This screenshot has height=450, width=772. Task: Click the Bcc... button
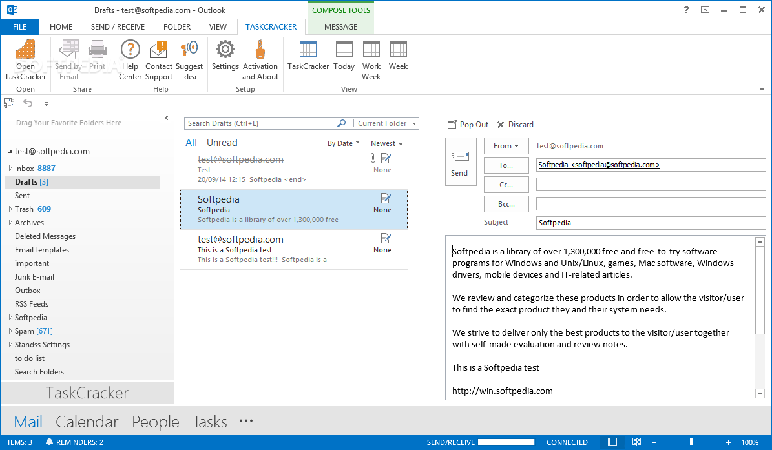click(506, 203)
